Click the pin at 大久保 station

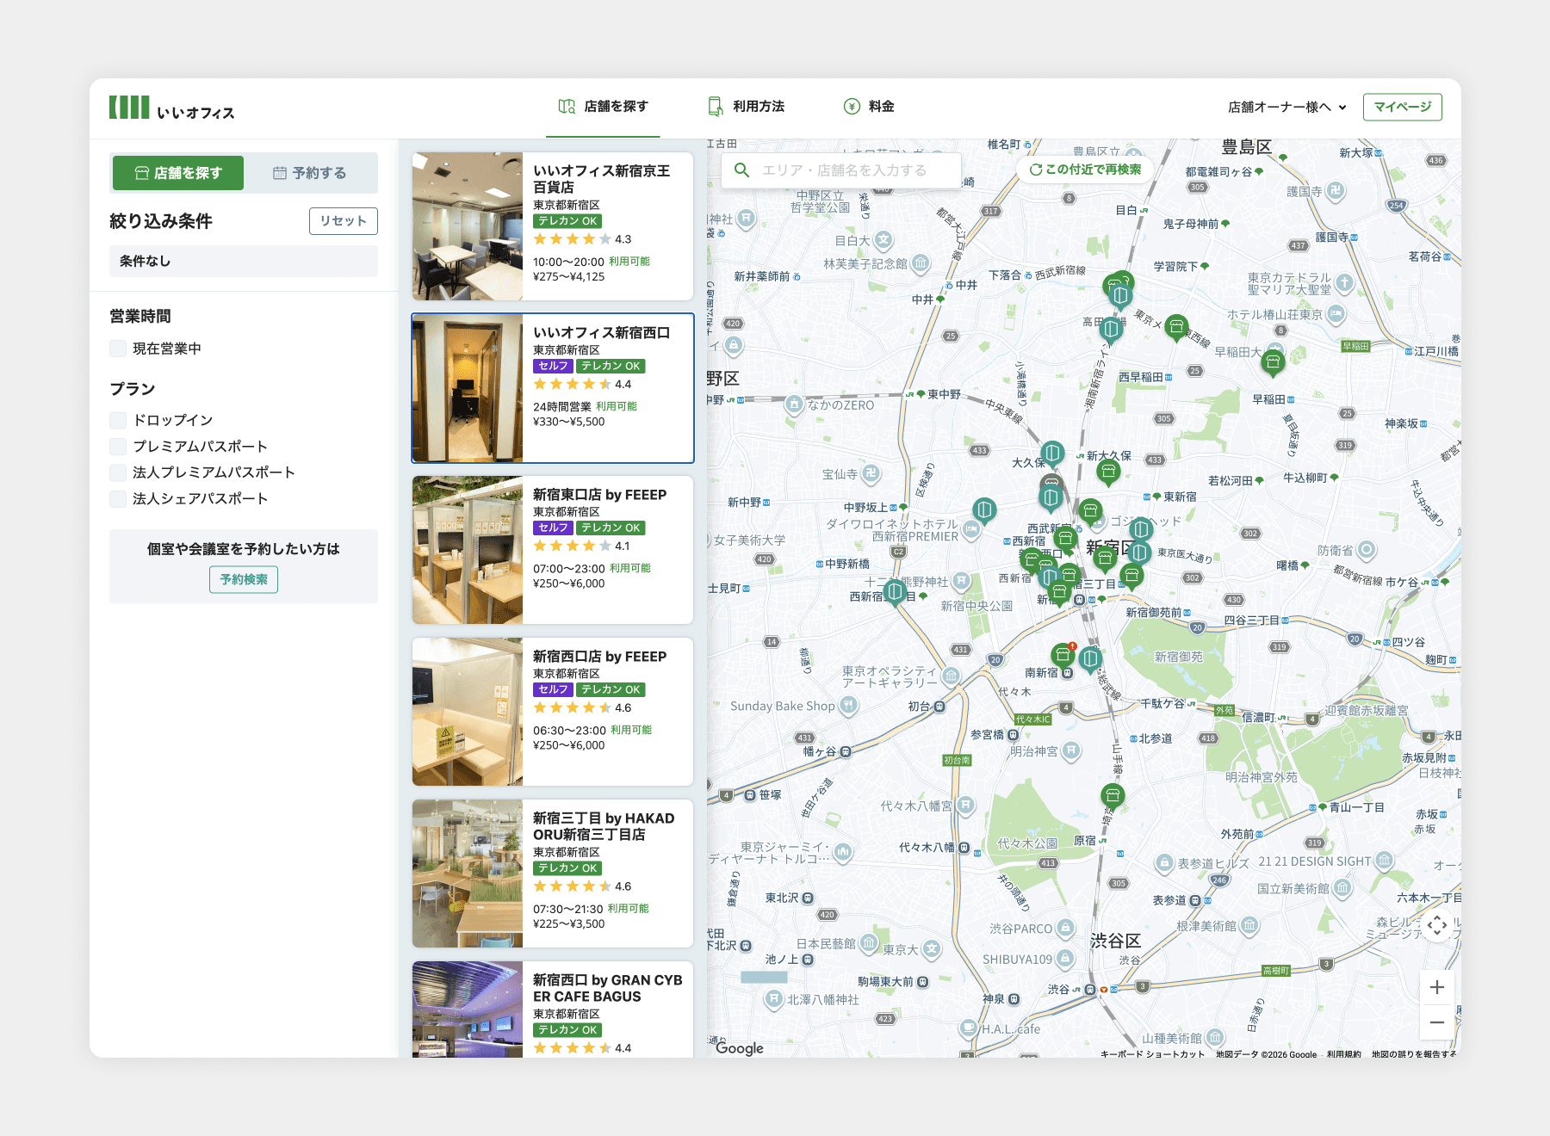[1052, 454]
